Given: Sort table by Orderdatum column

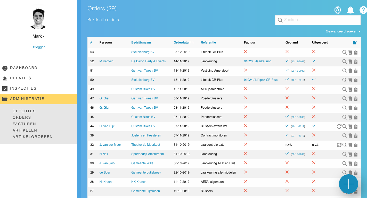Looking at the screenshot, I should (184, 42).
